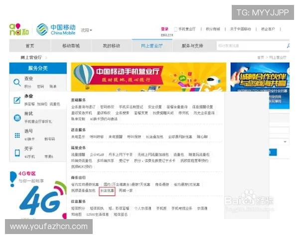Click the search magnifier in the nav bar
Screen dimensions: 299x239
coord(288,45)
